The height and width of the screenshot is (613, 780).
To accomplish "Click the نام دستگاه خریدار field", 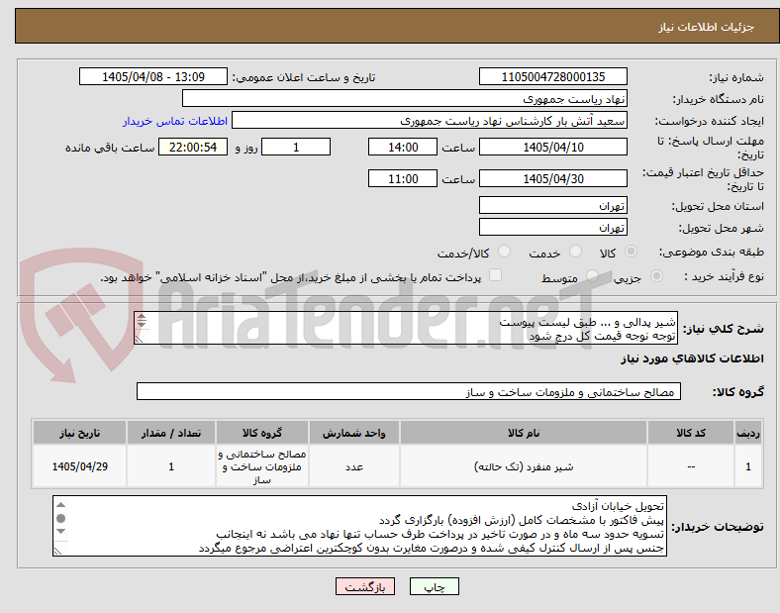I will 405,98.
